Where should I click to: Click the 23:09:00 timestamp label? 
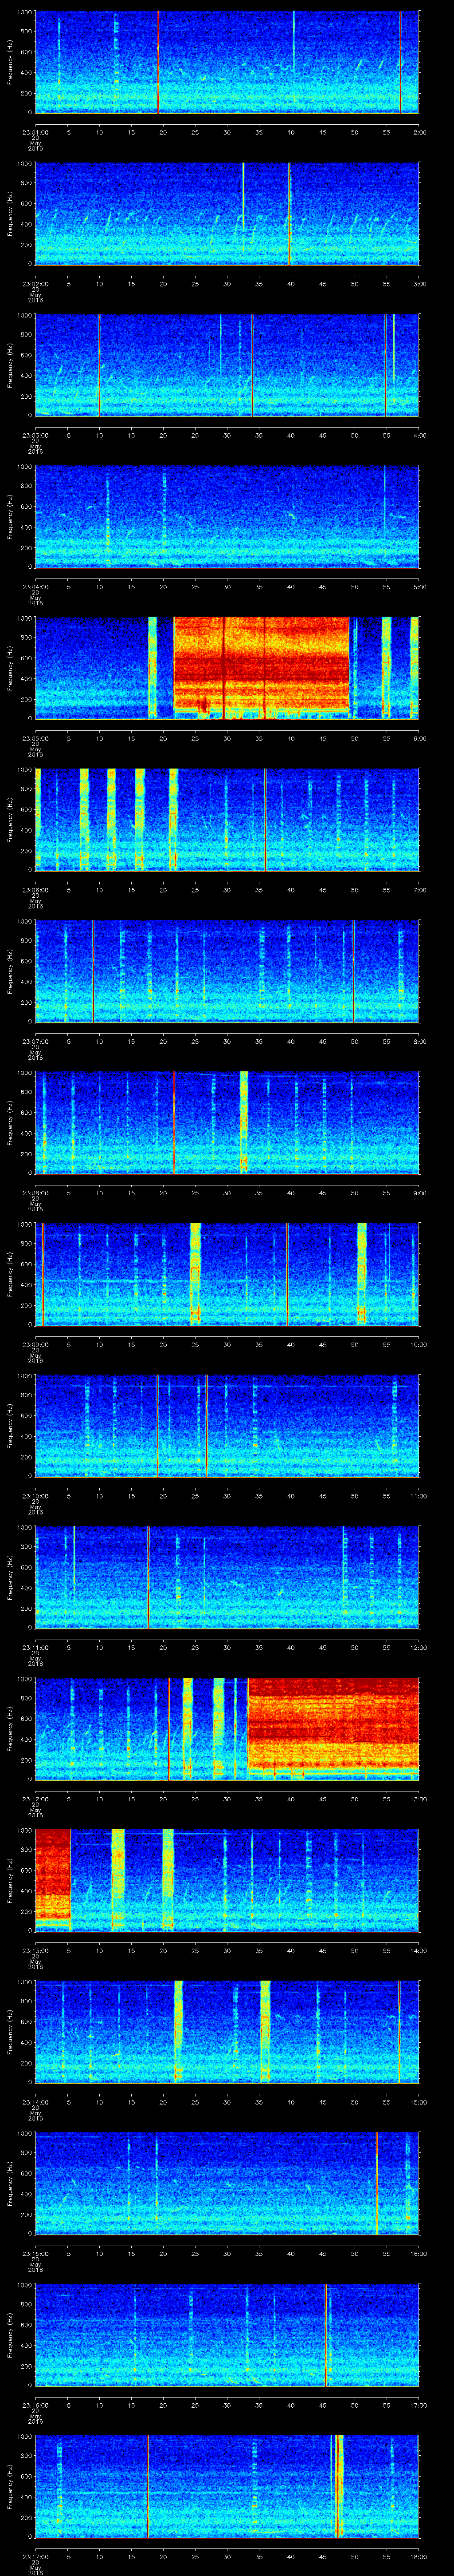pyautogui.click(x=35, y=1344)
